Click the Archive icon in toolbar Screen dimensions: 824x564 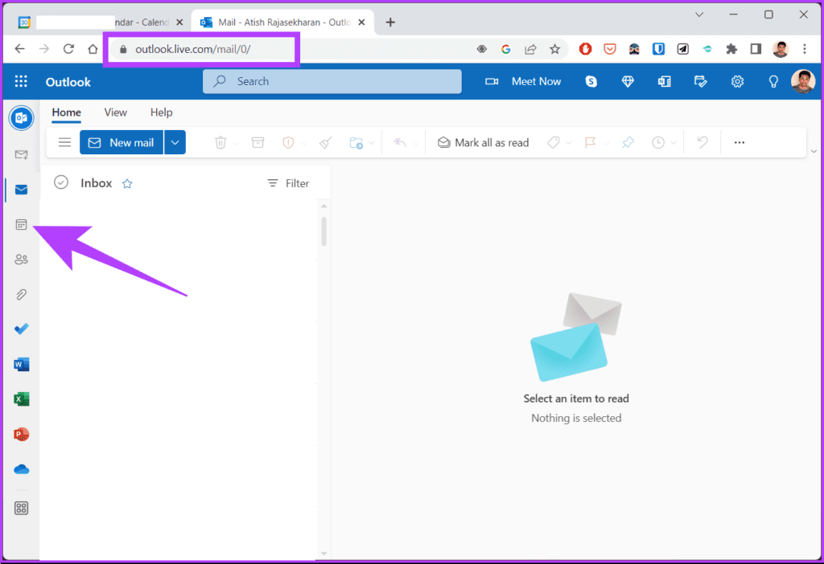pyautogui.click(x=257, y=142)
